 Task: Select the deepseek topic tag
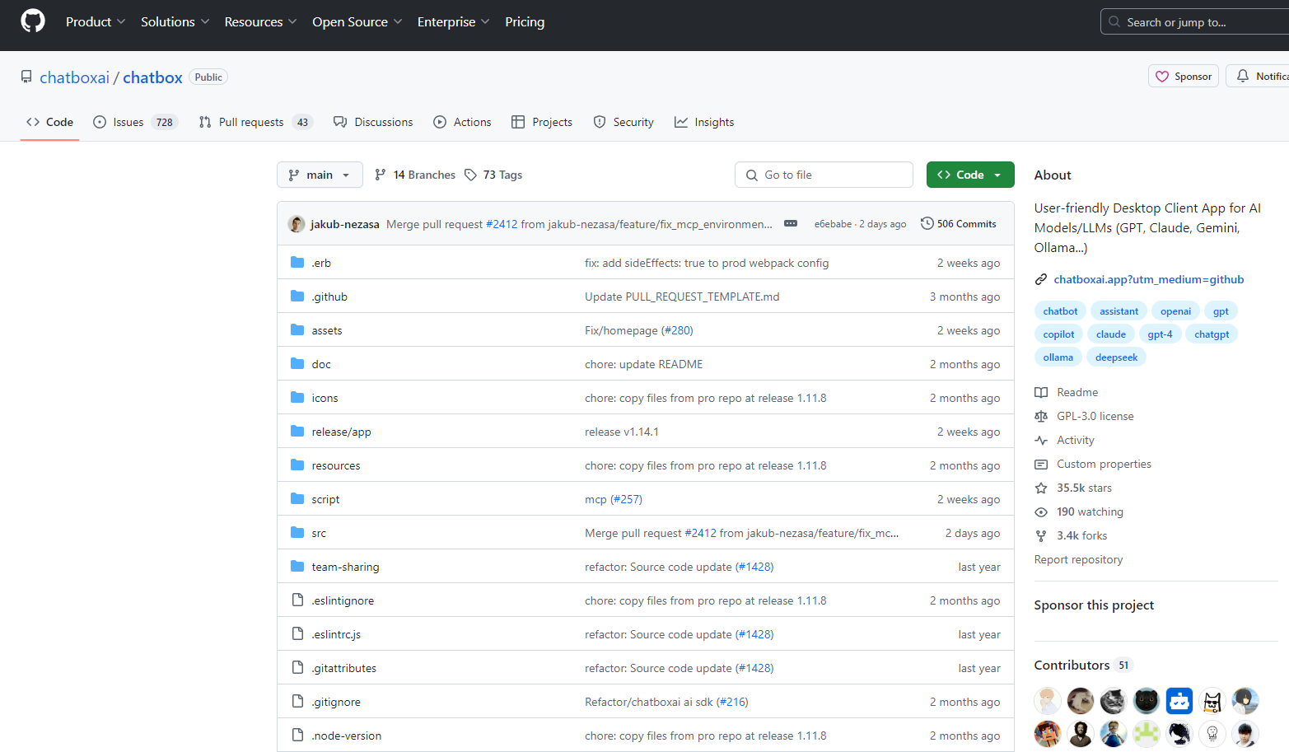[x=1116, y=357]
